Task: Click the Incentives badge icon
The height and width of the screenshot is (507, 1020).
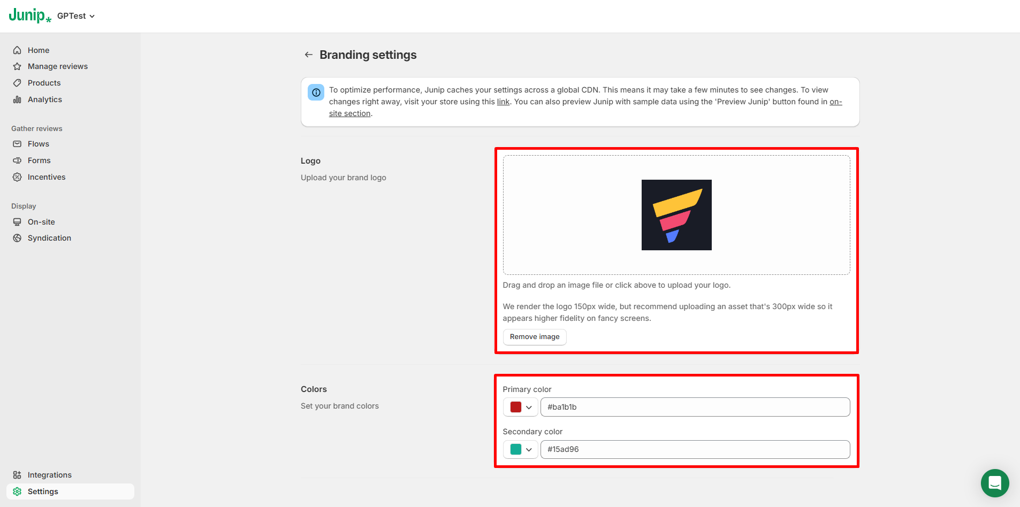Action: click(x=17, y=177)
